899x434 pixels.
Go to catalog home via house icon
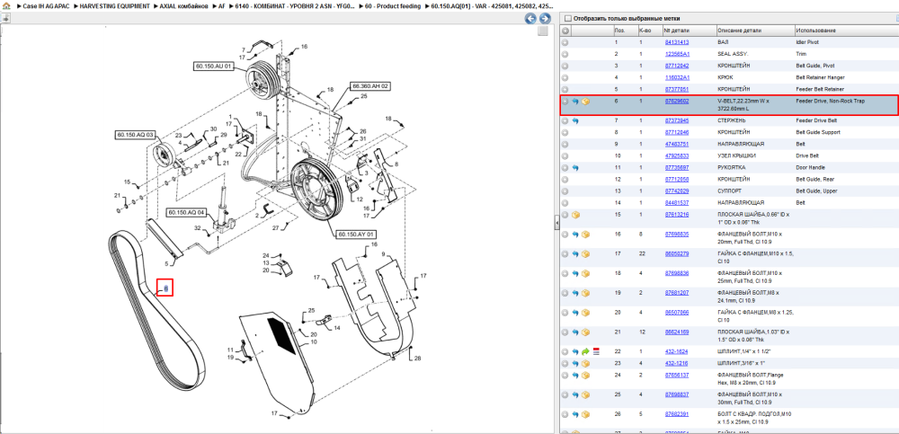point(6,5)
